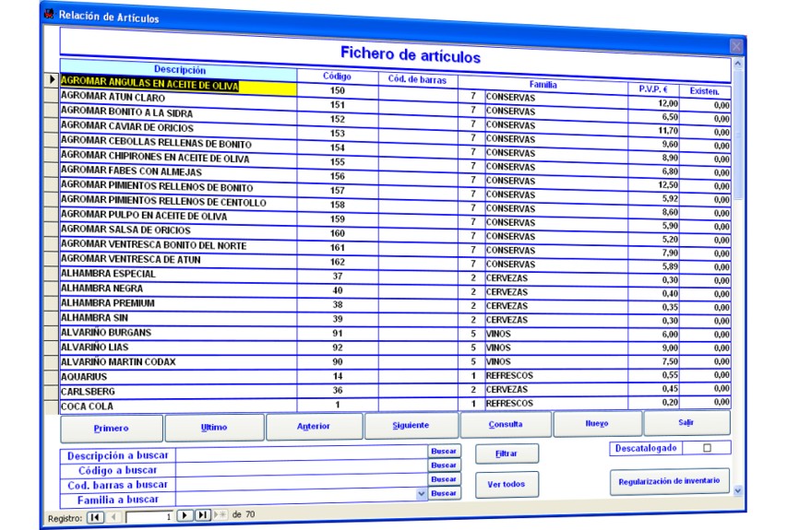Click REFRESCOS family cell in AQUARIUS row
787x530 pixels.
pos(555,375)
